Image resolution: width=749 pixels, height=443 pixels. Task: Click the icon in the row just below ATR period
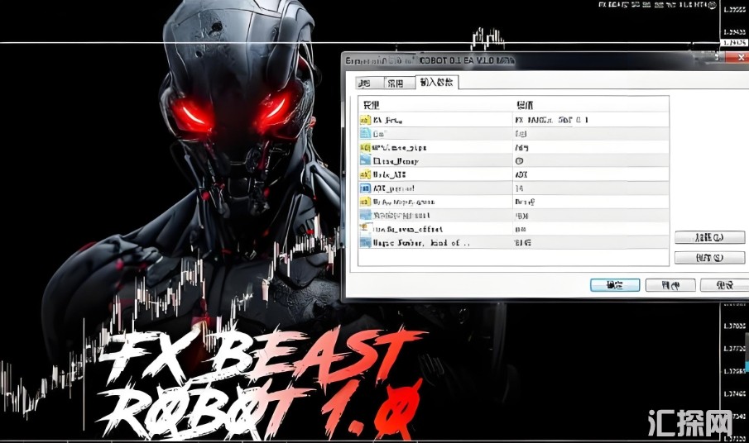366,202
